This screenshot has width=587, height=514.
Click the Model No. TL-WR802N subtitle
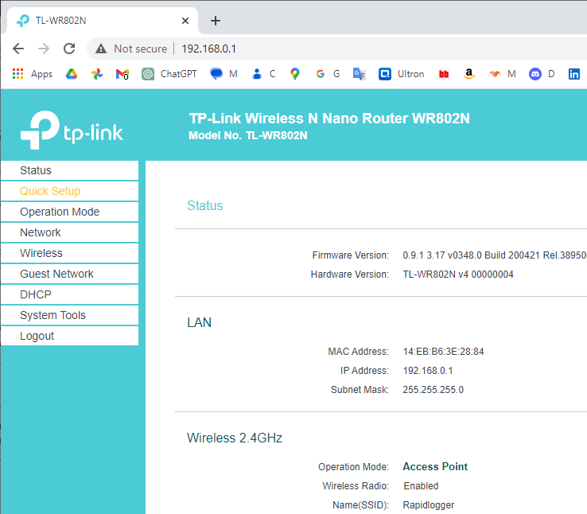(x=248, y=135)
